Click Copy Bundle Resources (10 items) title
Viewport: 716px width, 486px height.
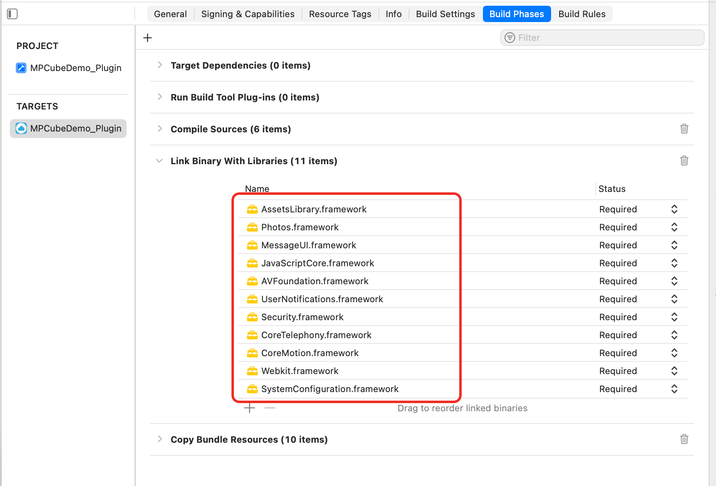[x=249, y=439]
